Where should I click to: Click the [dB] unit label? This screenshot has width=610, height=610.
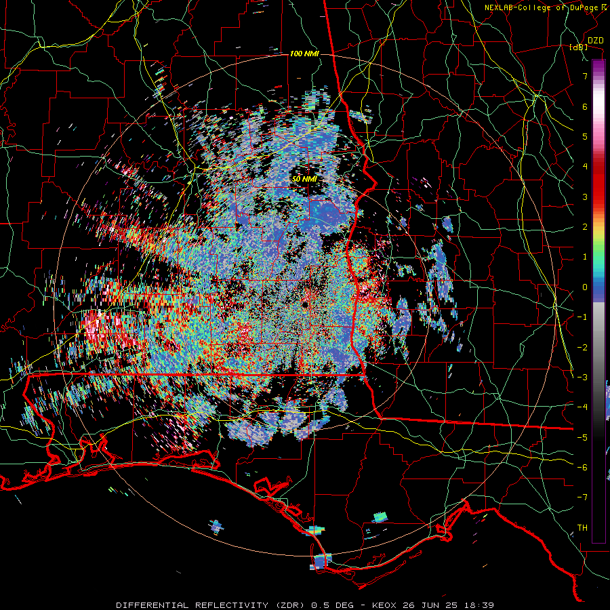579,47
